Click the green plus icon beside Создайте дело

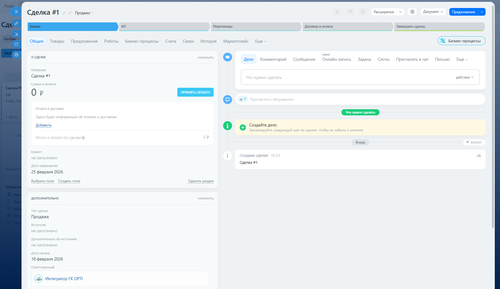tap(243, 127)
